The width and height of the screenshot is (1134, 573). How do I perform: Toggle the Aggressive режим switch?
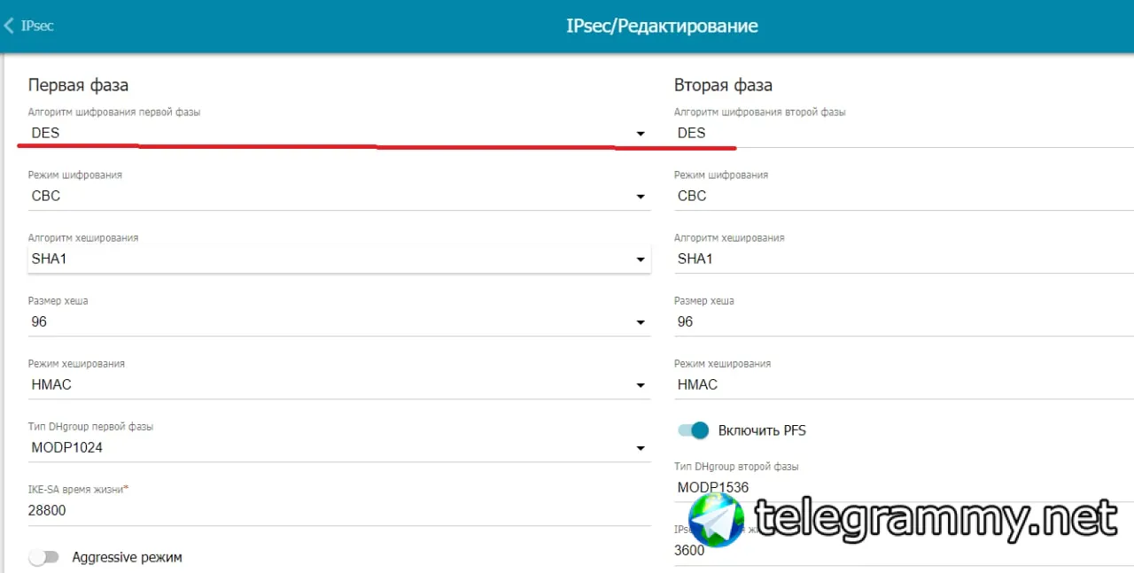tap(43, 557)
